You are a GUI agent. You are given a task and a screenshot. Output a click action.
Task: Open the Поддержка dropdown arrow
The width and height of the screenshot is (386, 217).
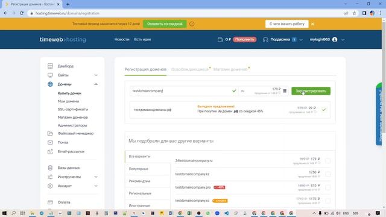click(301, 40)
